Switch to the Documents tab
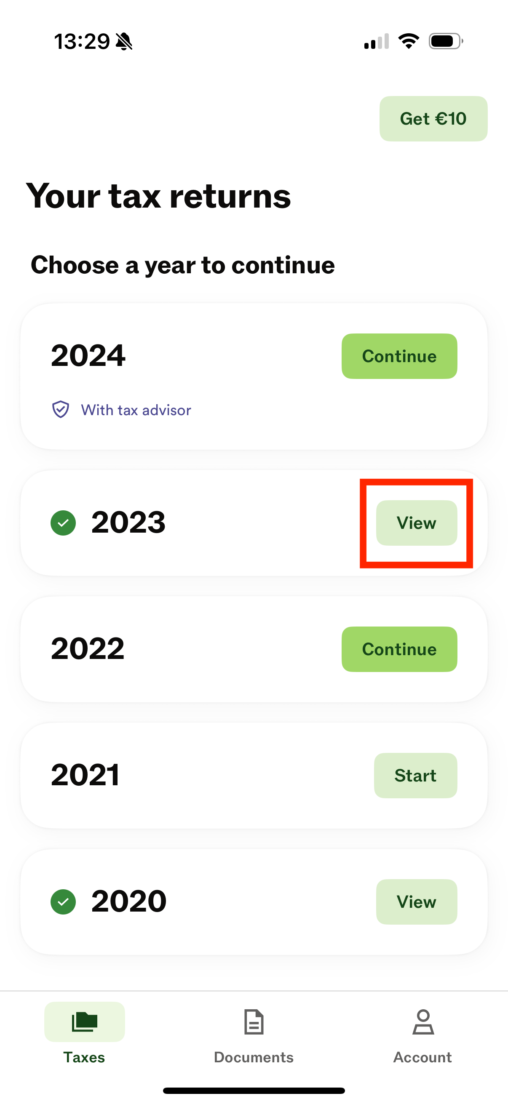Screen dimensions: 508x1104 coord(254,1033)
